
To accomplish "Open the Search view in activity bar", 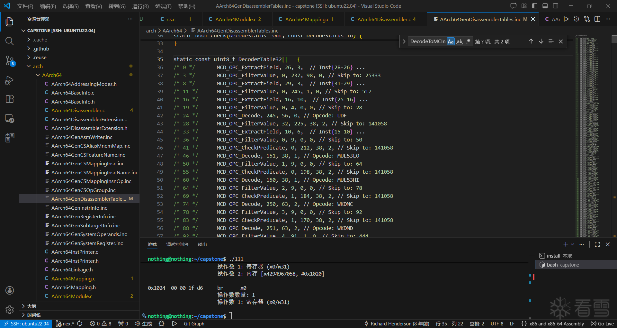I will pos(10,41).
